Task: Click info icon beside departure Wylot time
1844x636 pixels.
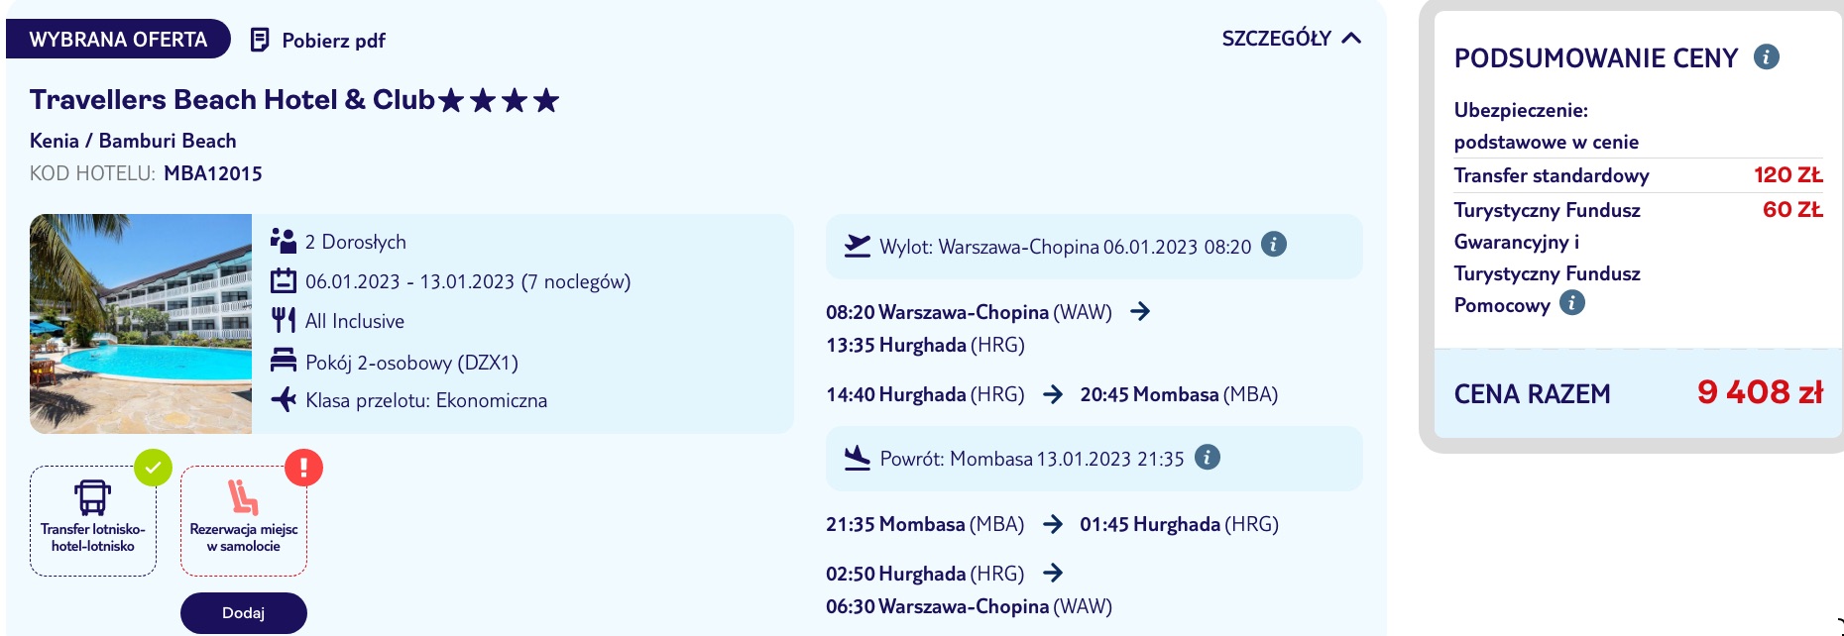Action: pyautogui.click(x=1274, y=244)
